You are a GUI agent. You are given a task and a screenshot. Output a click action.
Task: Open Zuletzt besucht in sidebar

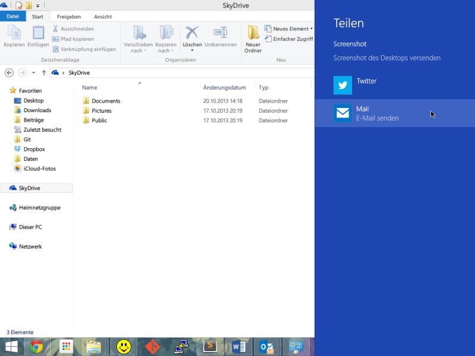[x=42, y=129]
